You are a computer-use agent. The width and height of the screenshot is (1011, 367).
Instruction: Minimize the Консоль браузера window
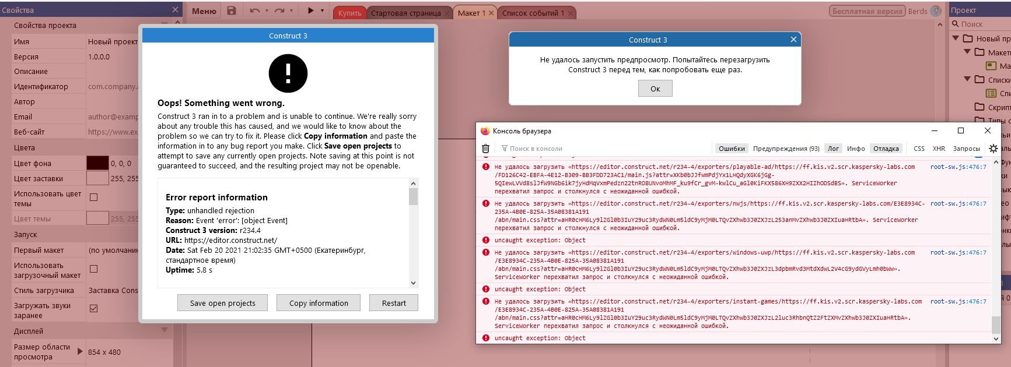click(x=935, y=130)
